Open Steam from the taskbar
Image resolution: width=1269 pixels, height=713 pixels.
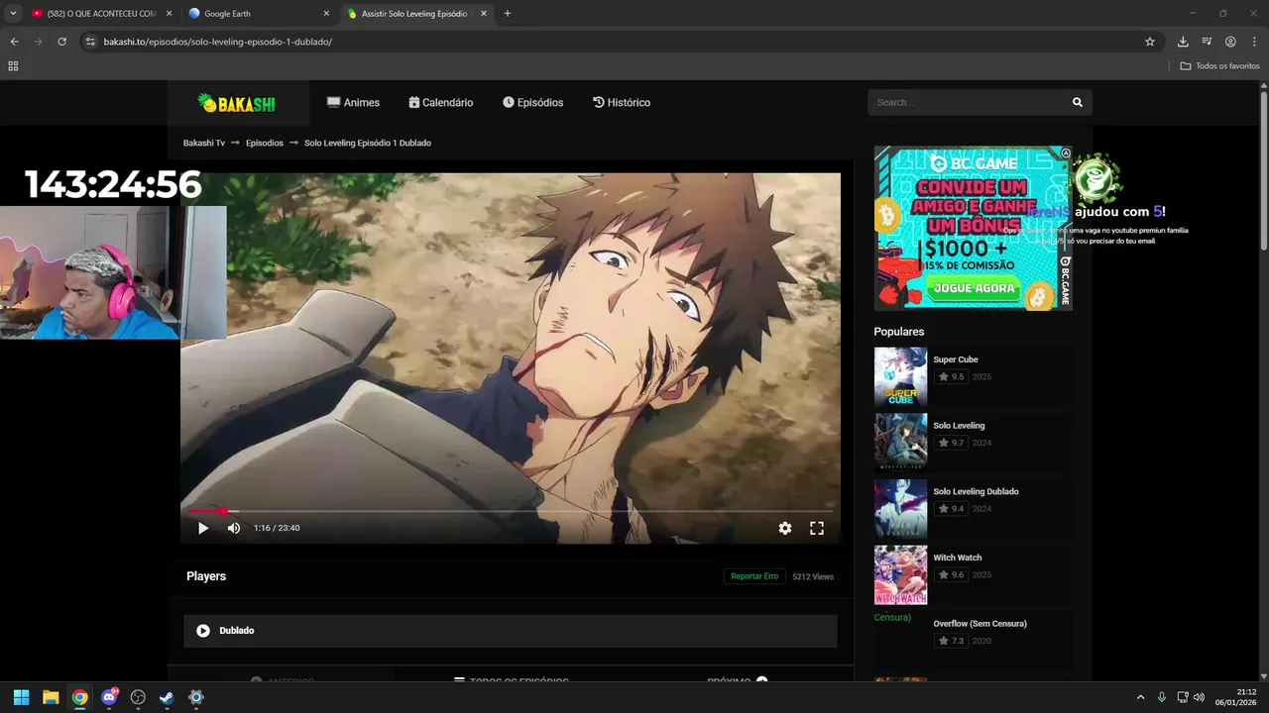pos(167,697)
